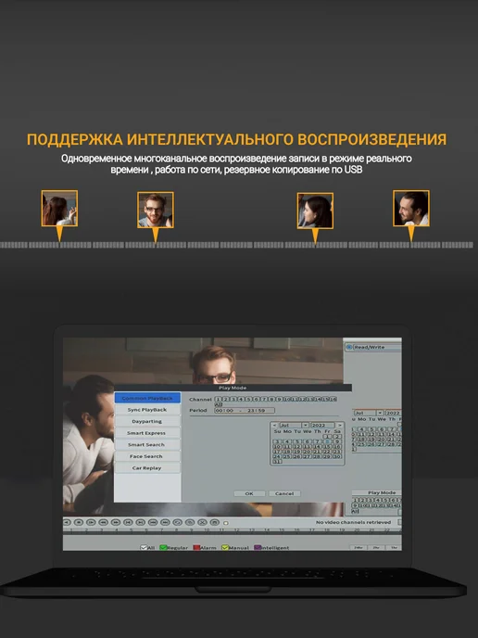Click the fast-forward double-right-arrow playback button
Viewport: 478px width, 638px height.
(x=116, y=522)
